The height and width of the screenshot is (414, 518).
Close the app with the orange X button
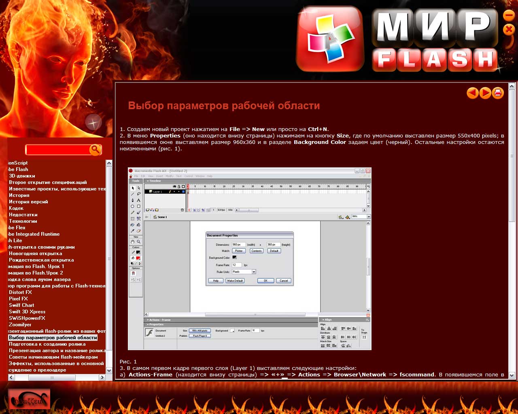point(509,29)
